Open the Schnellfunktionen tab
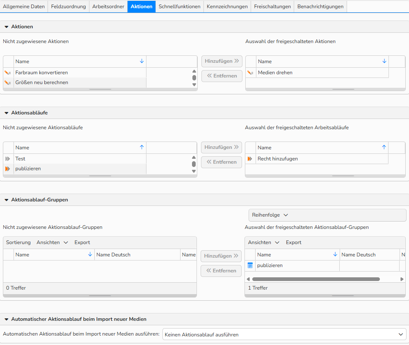The height and width of the screenshot is (345, 409). click(x=179, y=7)
